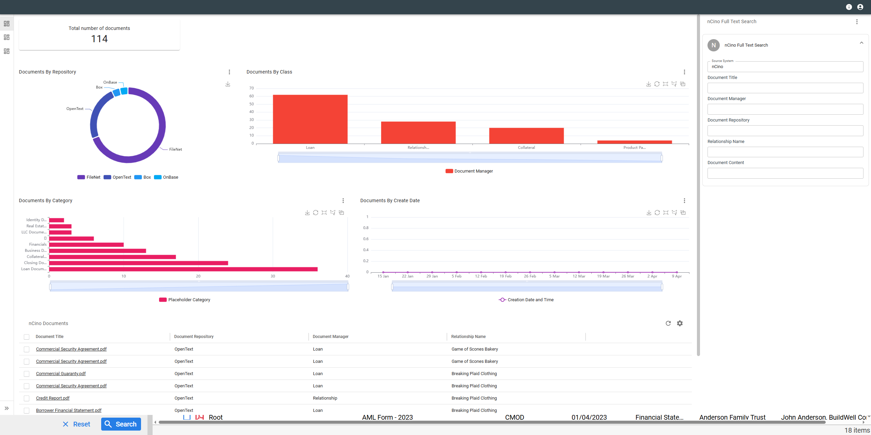Expand the collapsed left panel with double arrows
The image size is (871, 435).
click(7, 408)
